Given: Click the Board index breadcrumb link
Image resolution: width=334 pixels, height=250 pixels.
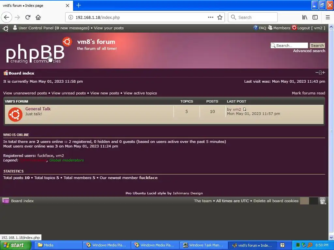Looking at the screenshot, I should pyautogui.click(x=21, y=73).
